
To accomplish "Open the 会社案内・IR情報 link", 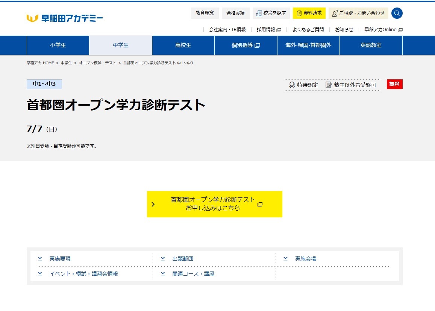I will point(227,30).
